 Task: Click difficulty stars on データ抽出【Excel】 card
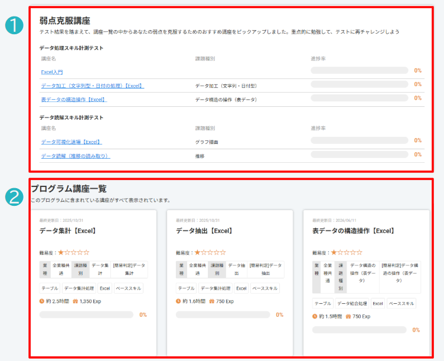(x=210, y=252)
